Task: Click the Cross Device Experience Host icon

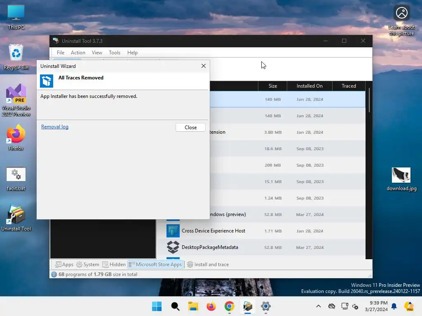Action: pos(173,231)
